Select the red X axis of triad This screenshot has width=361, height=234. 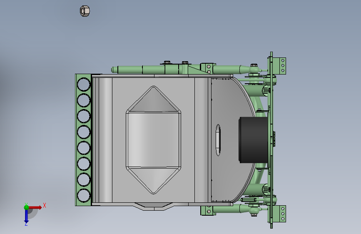coord(35,207)
